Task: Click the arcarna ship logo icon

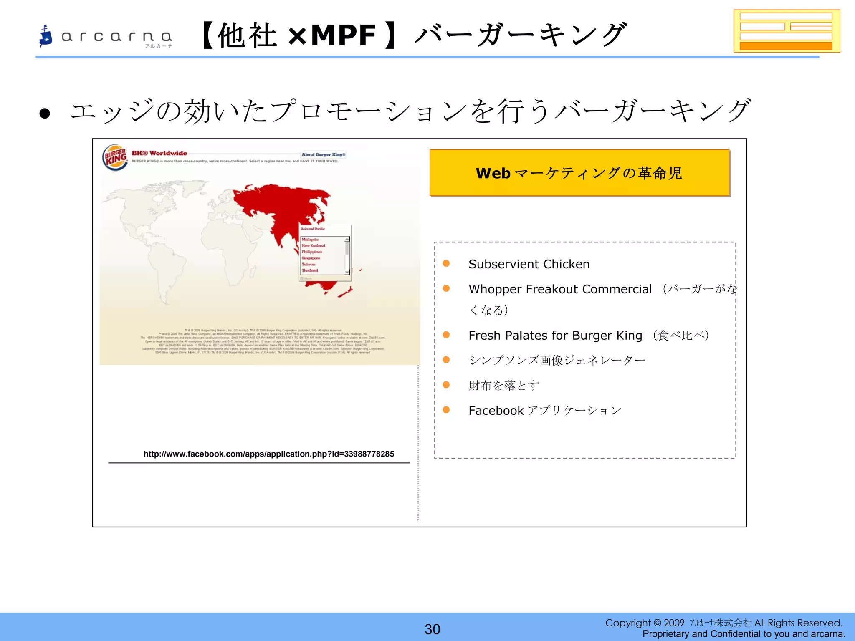Action: tap(45, 36)
